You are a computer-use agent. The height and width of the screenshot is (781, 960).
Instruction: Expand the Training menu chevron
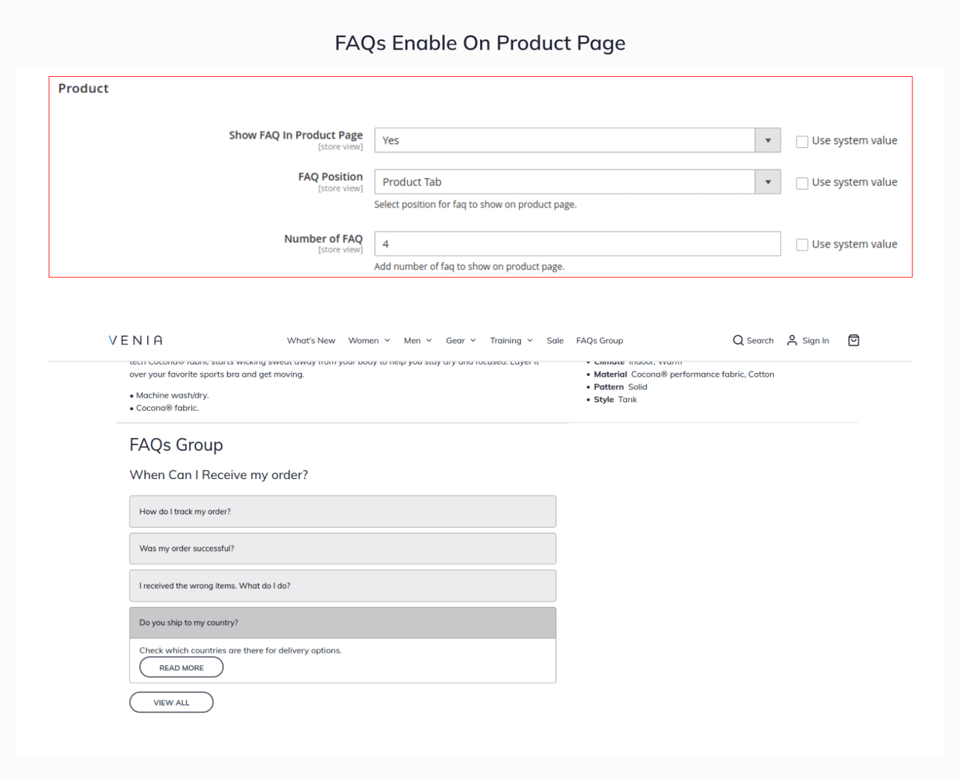pos(530,340)
